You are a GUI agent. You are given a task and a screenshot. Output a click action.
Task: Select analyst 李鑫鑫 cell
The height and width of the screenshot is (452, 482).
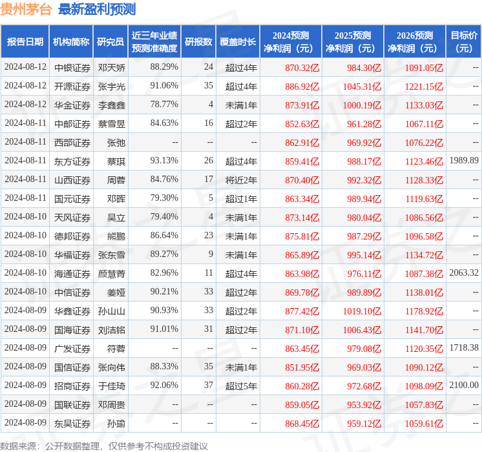pos(112,105)
